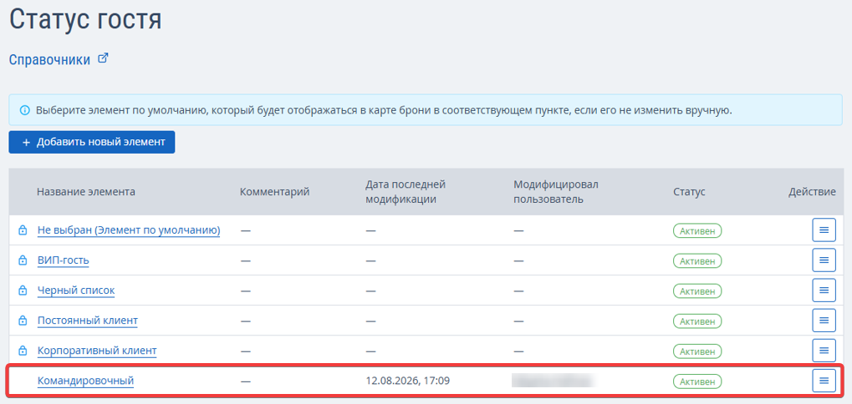Screen dimensions: 852x404
Task: Open action menu for ВИП-гость row
Action: [824, 260]
